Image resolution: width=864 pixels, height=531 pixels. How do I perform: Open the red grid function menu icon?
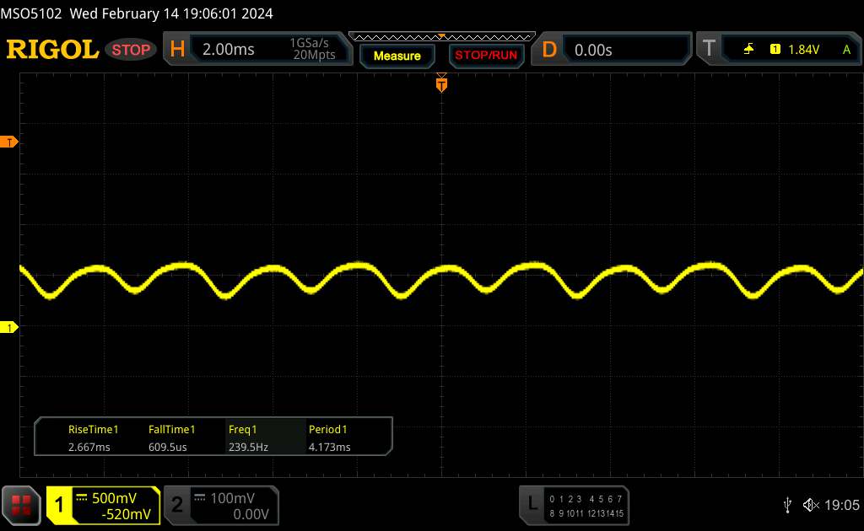pos(22,505)
